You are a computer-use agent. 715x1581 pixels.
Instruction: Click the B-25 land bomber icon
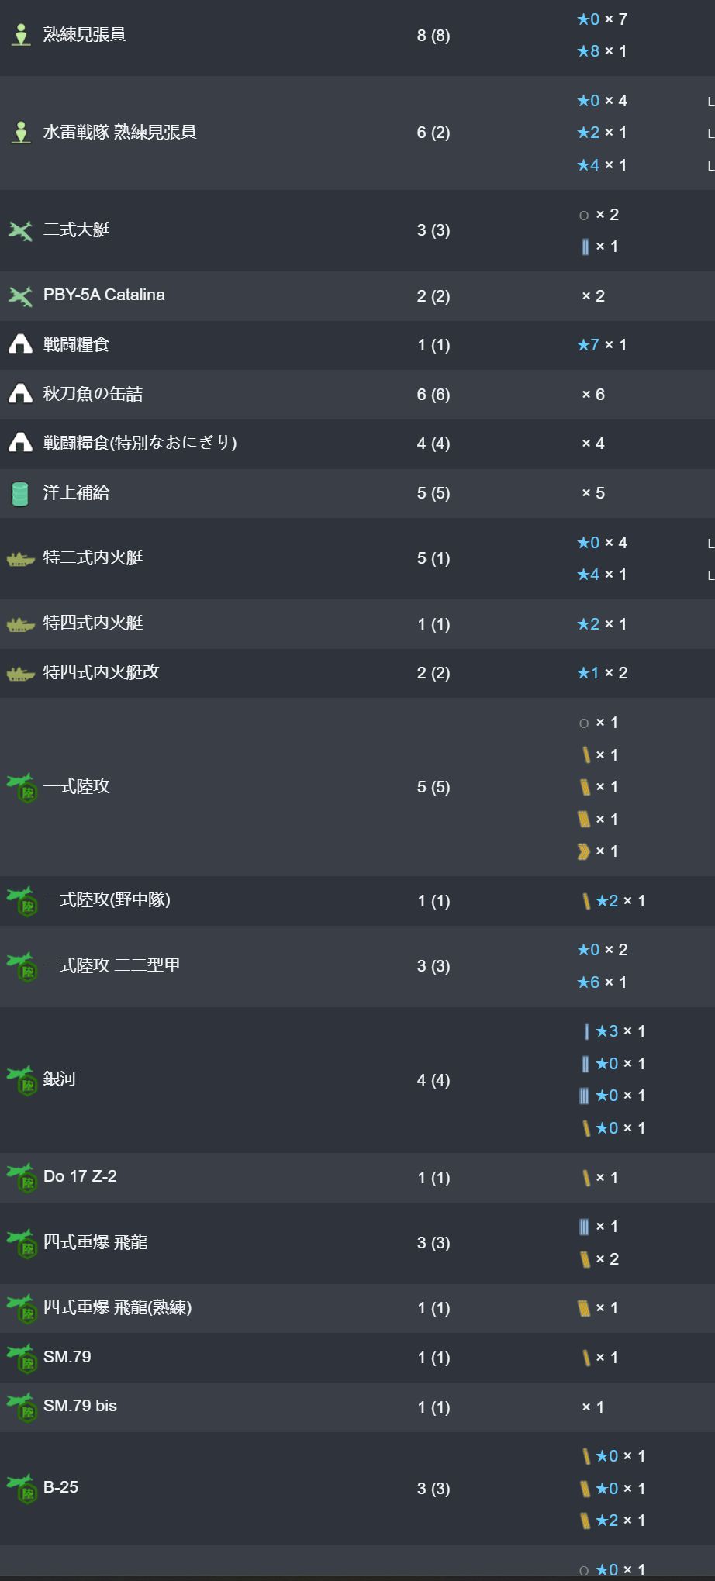(x=21, y=1488)
